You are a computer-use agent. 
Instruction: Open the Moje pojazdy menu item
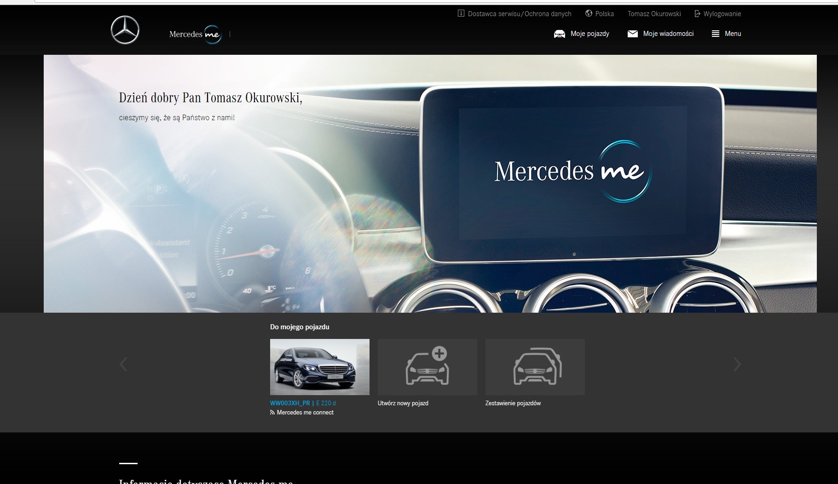point(589,34)
